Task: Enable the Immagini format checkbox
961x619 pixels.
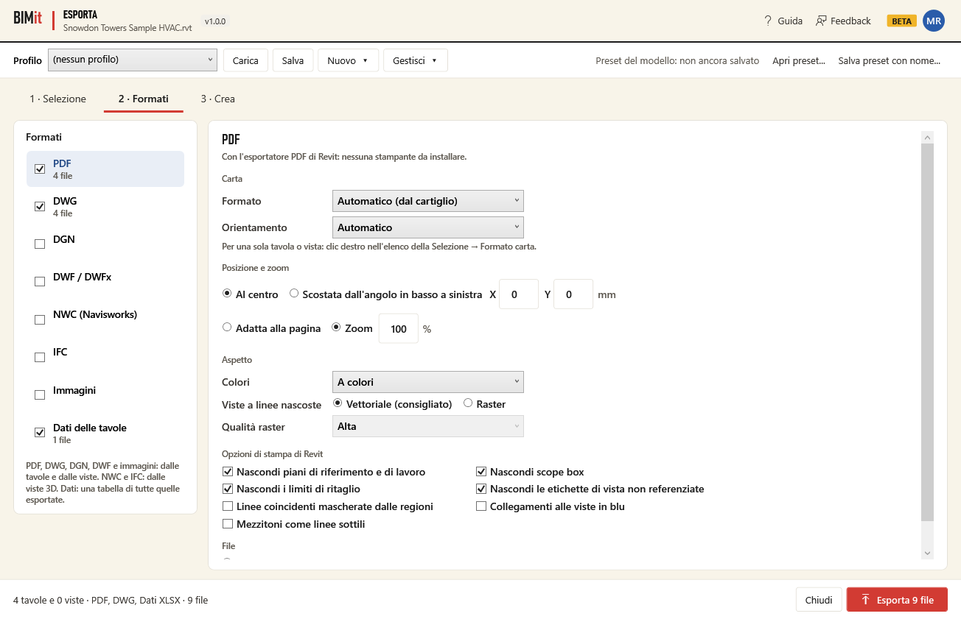Action: pos(40,395)
